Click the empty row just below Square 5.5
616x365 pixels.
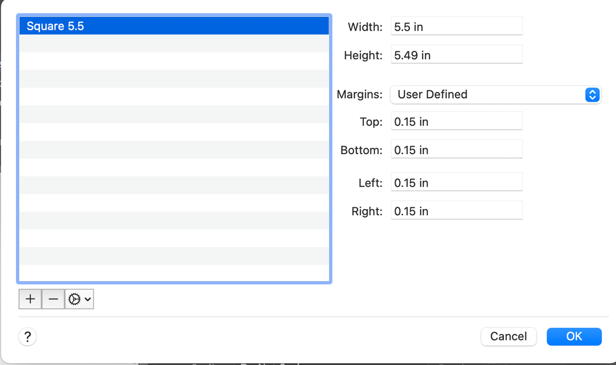click(x=175, y=43)
